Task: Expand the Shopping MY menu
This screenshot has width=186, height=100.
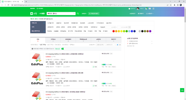Action: 150,14
